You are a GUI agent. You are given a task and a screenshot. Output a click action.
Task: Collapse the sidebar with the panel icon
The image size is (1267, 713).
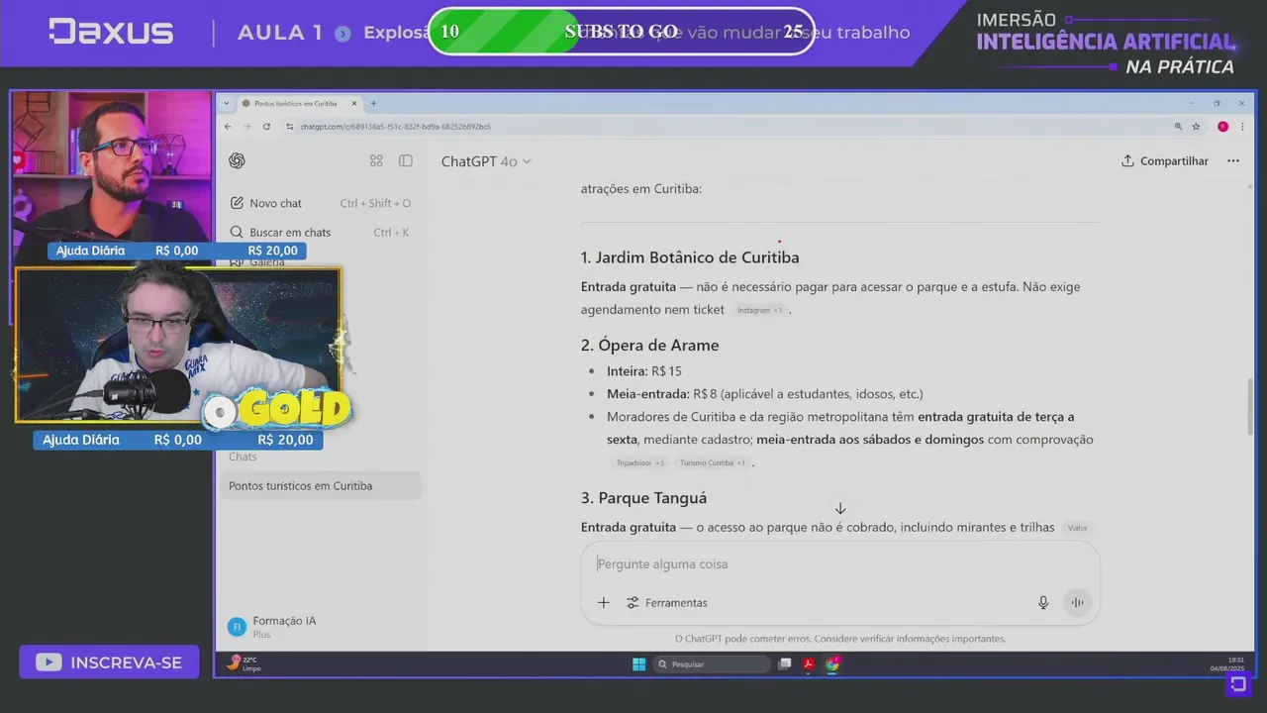(x=406, y=160)
